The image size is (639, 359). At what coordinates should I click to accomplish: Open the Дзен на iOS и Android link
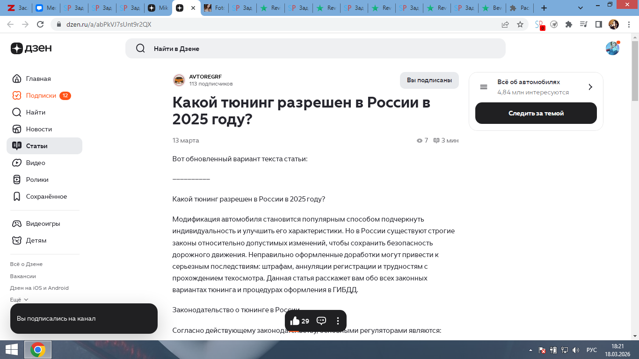(39, 288)
